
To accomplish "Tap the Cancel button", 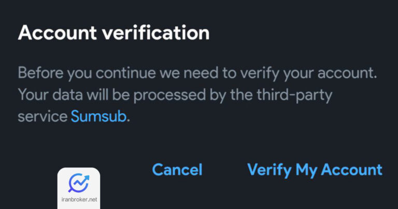I will 177,170.
